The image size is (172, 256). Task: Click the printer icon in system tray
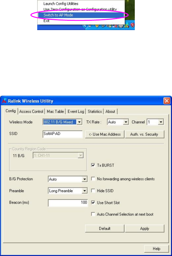(x=121, y=26)
